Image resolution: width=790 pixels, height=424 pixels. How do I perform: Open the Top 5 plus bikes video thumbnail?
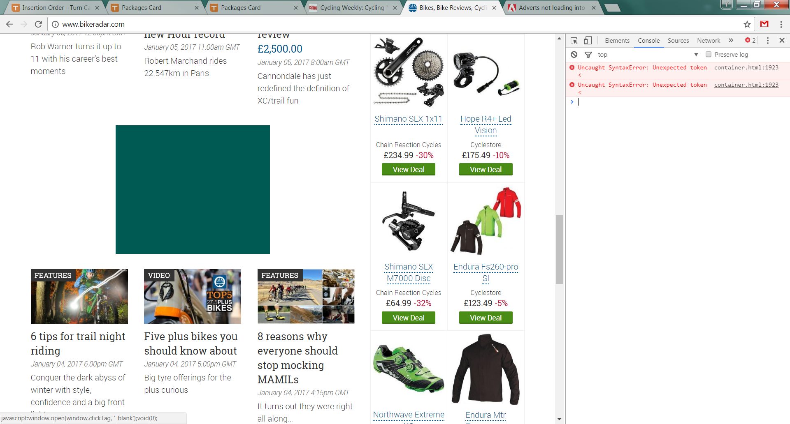[x=193, y=296]
